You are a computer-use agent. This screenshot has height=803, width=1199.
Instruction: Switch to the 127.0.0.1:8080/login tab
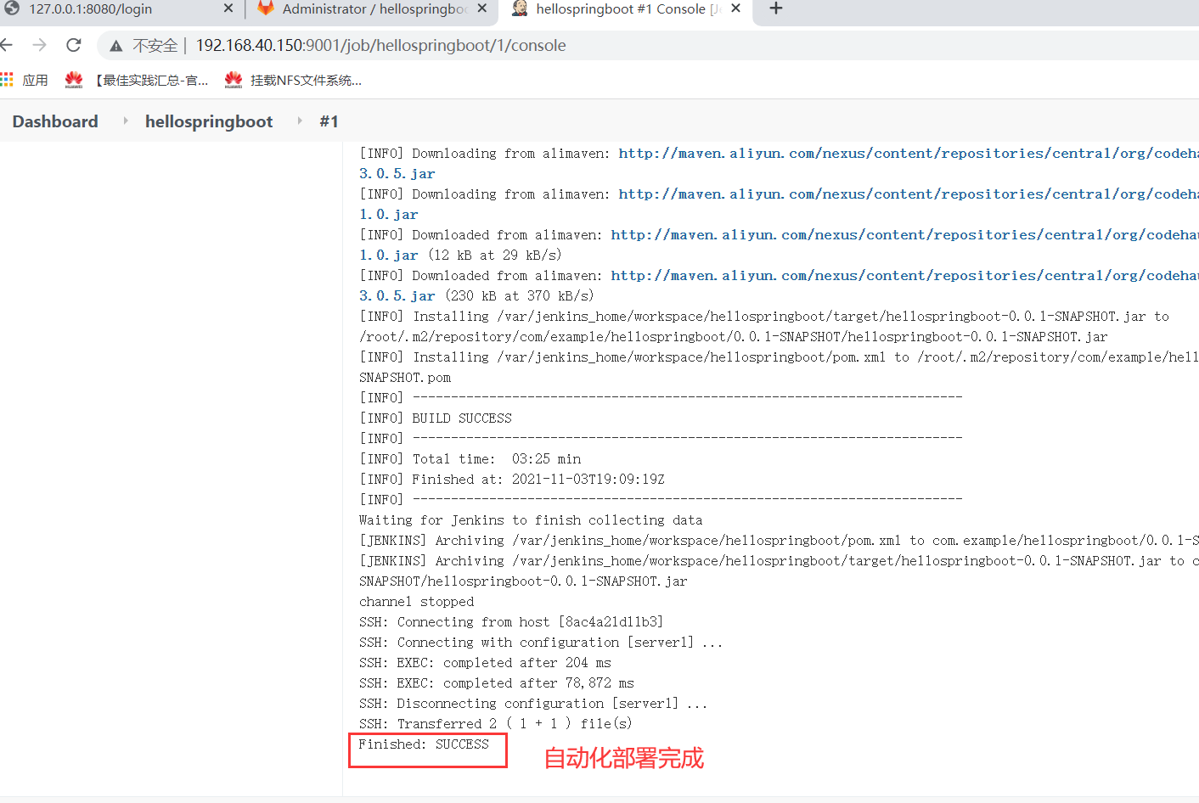[119, 9]
